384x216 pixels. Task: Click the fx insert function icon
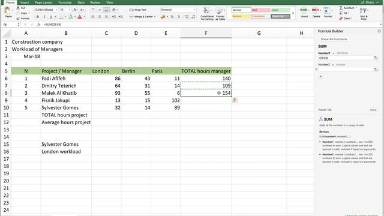pos(38,25)
